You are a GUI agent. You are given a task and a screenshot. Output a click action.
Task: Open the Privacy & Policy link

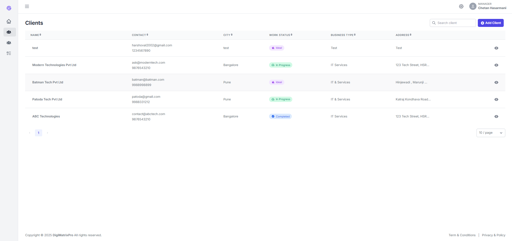coord(493,235)
